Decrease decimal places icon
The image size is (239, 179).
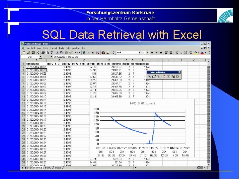point(190,53)
